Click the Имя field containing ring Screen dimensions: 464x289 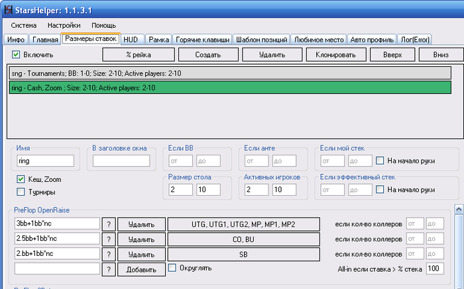tap(45, 161)
